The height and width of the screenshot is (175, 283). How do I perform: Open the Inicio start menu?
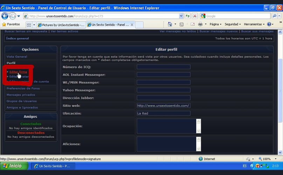tap(14, 166)
